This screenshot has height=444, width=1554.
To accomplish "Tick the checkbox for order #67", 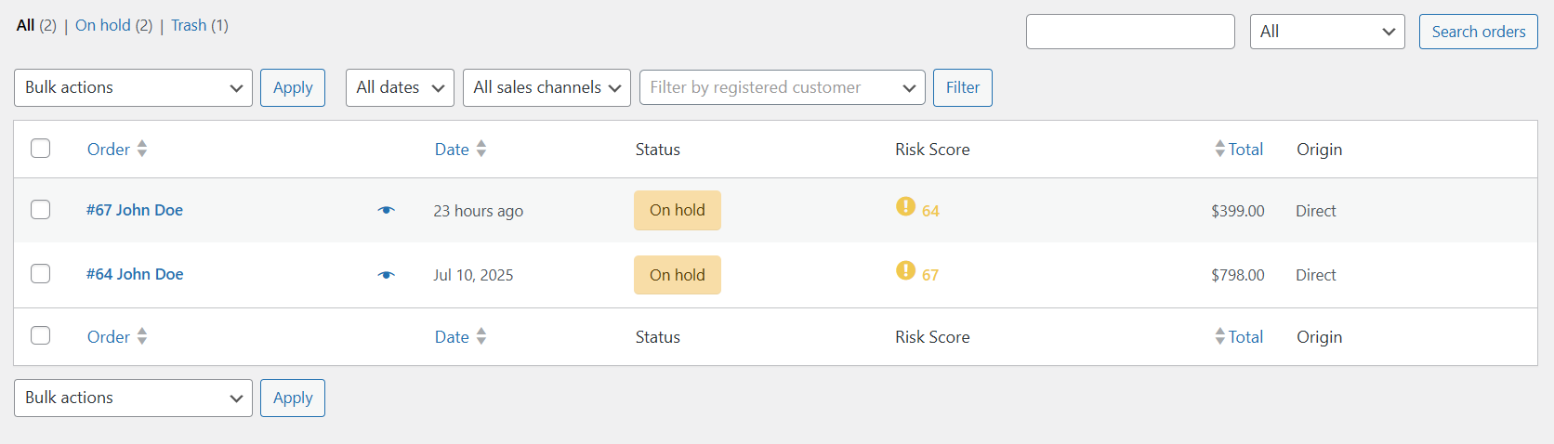I will [40, 209].
